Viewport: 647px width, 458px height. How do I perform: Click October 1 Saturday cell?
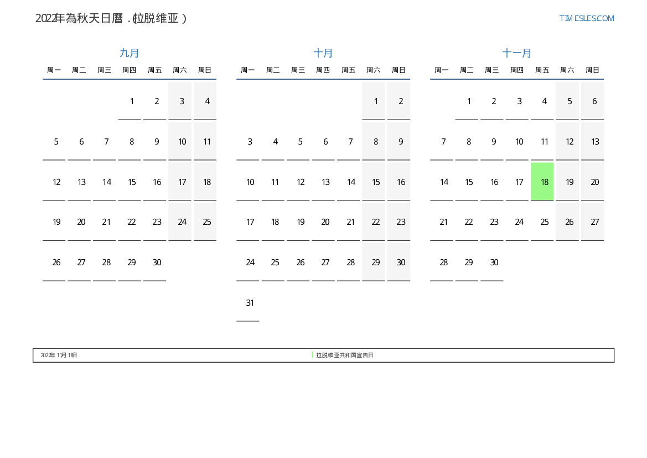(376, 101)
